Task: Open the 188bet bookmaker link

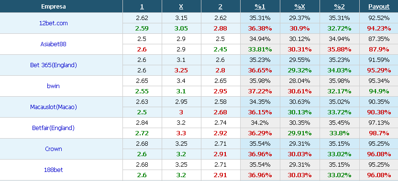Action: tap(53, 170)
